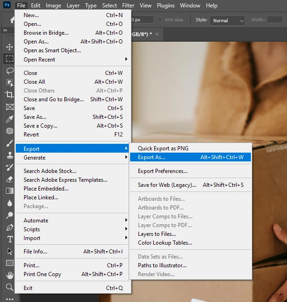Select the History Brush tool
The image size is (287, 302).
pyautogui.click(x=9, y=167)
